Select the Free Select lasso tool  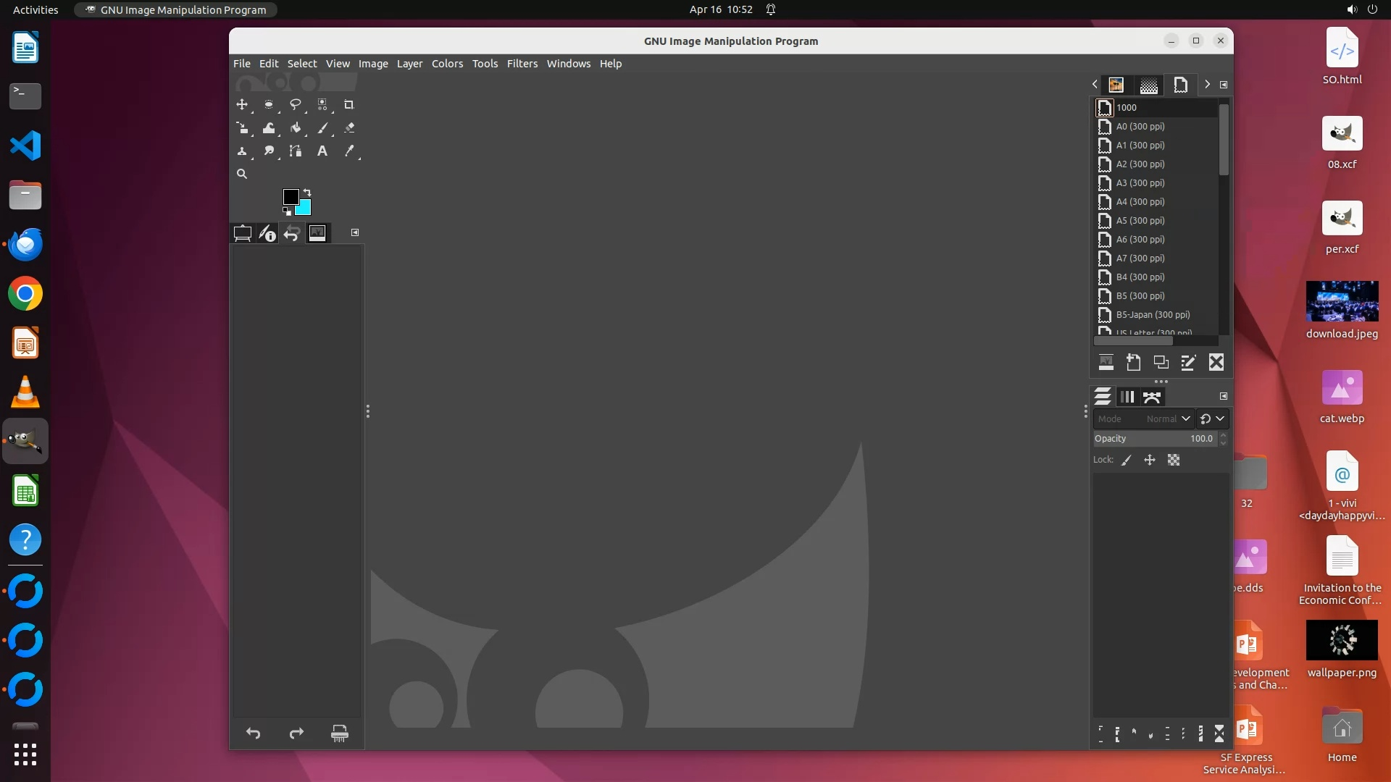point(295,105)
